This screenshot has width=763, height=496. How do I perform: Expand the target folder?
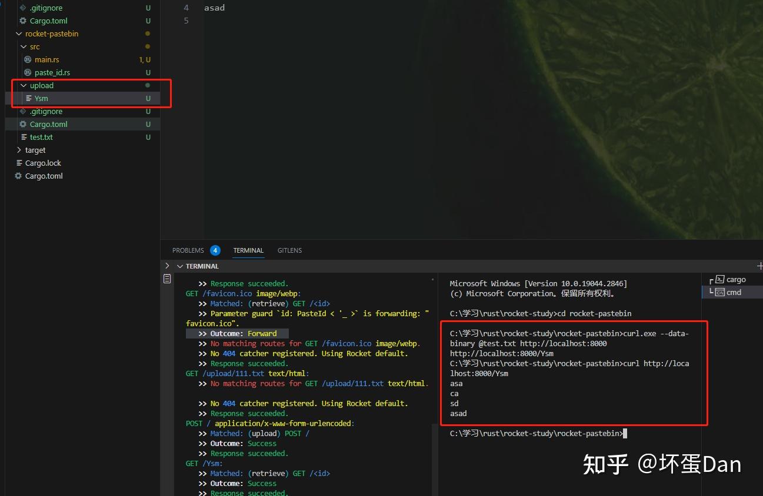(18, 150)
